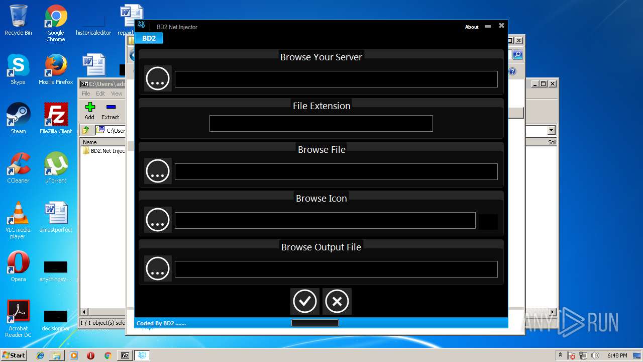Show hidden system tray icons
The image size is (643, 362).
coord(560,355)
